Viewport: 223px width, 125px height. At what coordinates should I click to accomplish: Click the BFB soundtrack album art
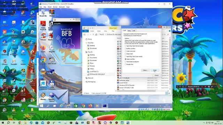coord(67,35)
